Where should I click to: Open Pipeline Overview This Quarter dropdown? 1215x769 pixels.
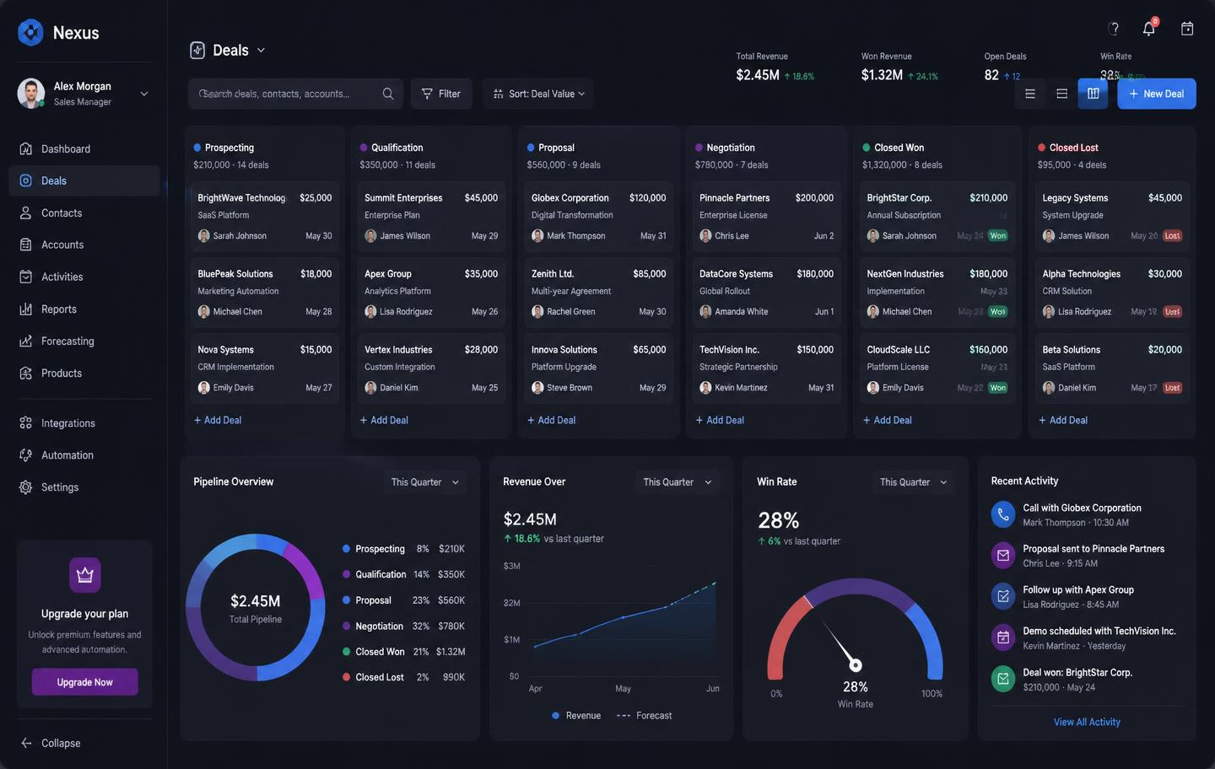click(x=425, y=482)
